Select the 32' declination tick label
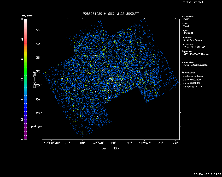The image size is (222, 177). [38, 71]
